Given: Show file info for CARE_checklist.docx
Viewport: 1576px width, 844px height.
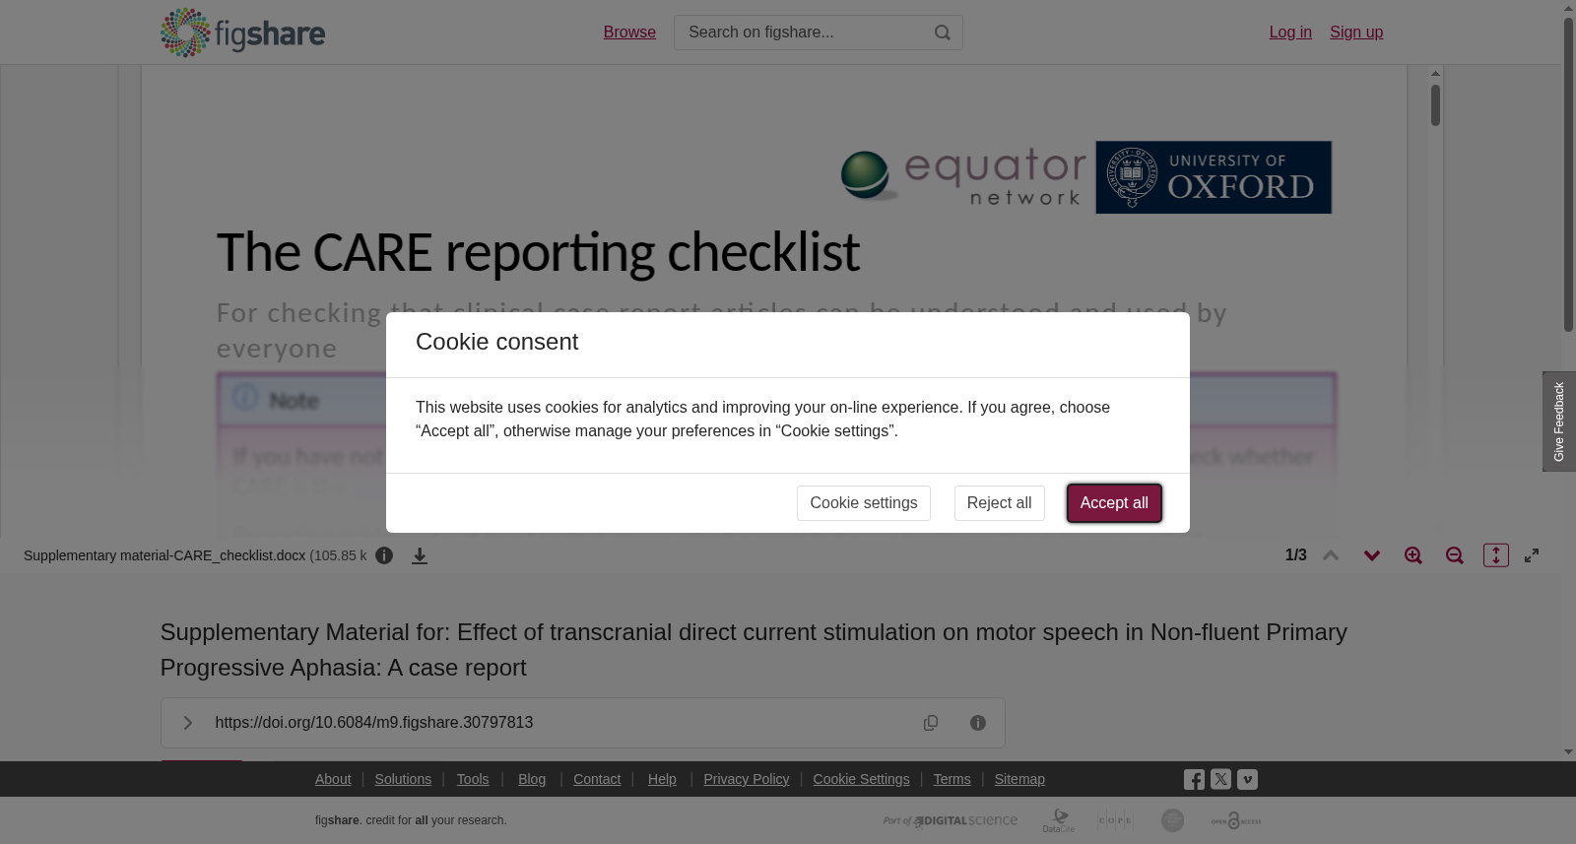Looking at the screenshot, I should pos(384,555).
